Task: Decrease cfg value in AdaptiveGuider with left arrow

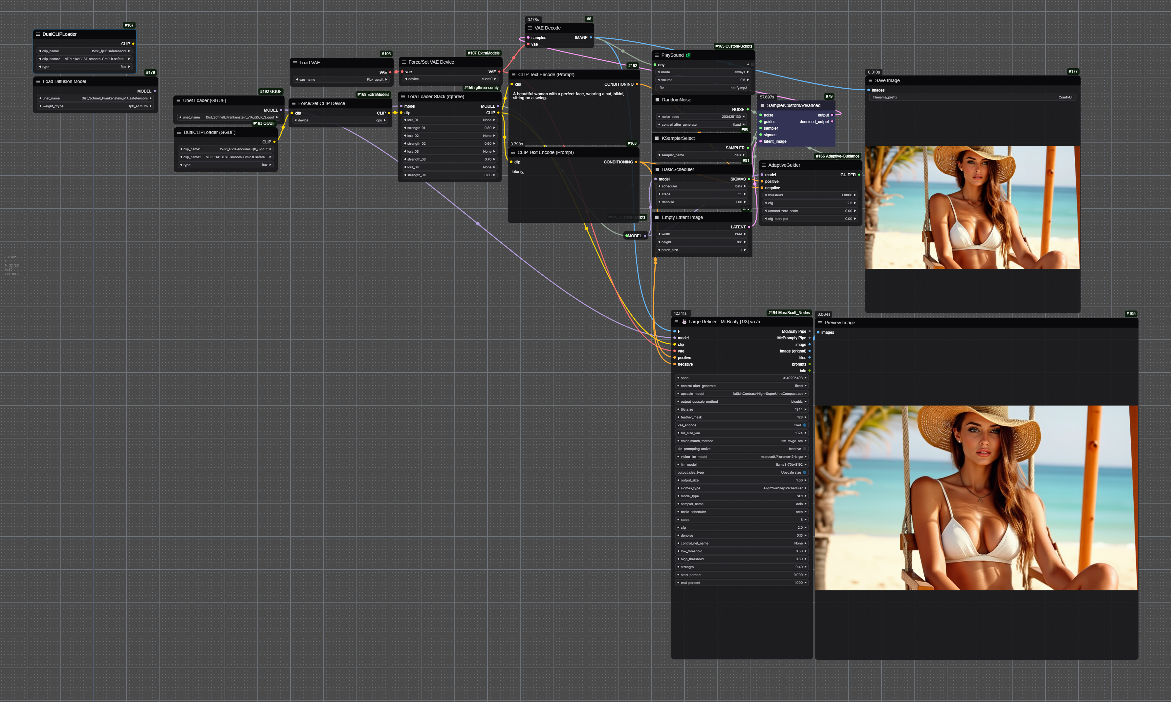Action: point(766,203)
